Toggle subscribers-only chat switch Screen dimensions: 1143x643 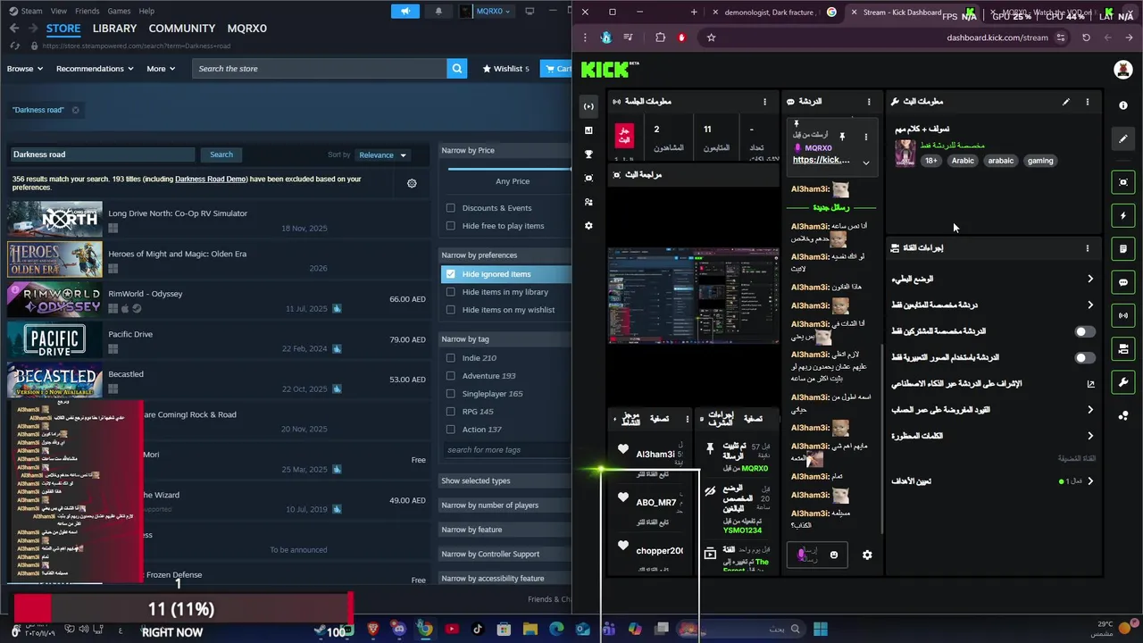1084,331
